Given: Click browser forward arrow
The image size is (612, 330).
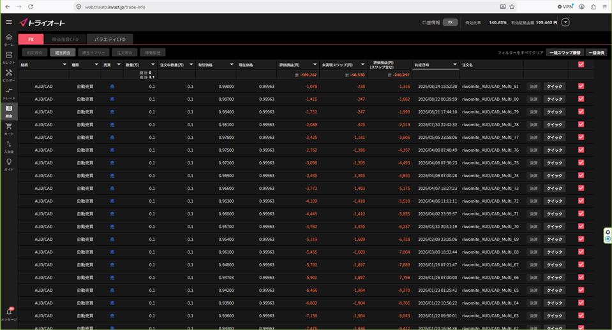Looking at the screenshot, I should [19, 6].
